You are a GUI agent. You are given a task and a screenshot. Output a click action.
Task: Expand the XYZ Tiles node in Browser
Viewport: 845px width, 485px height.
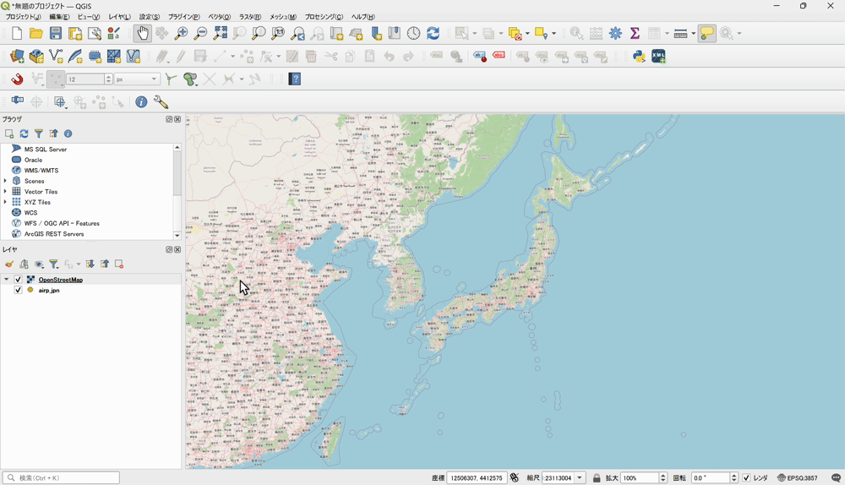point(5,202)
